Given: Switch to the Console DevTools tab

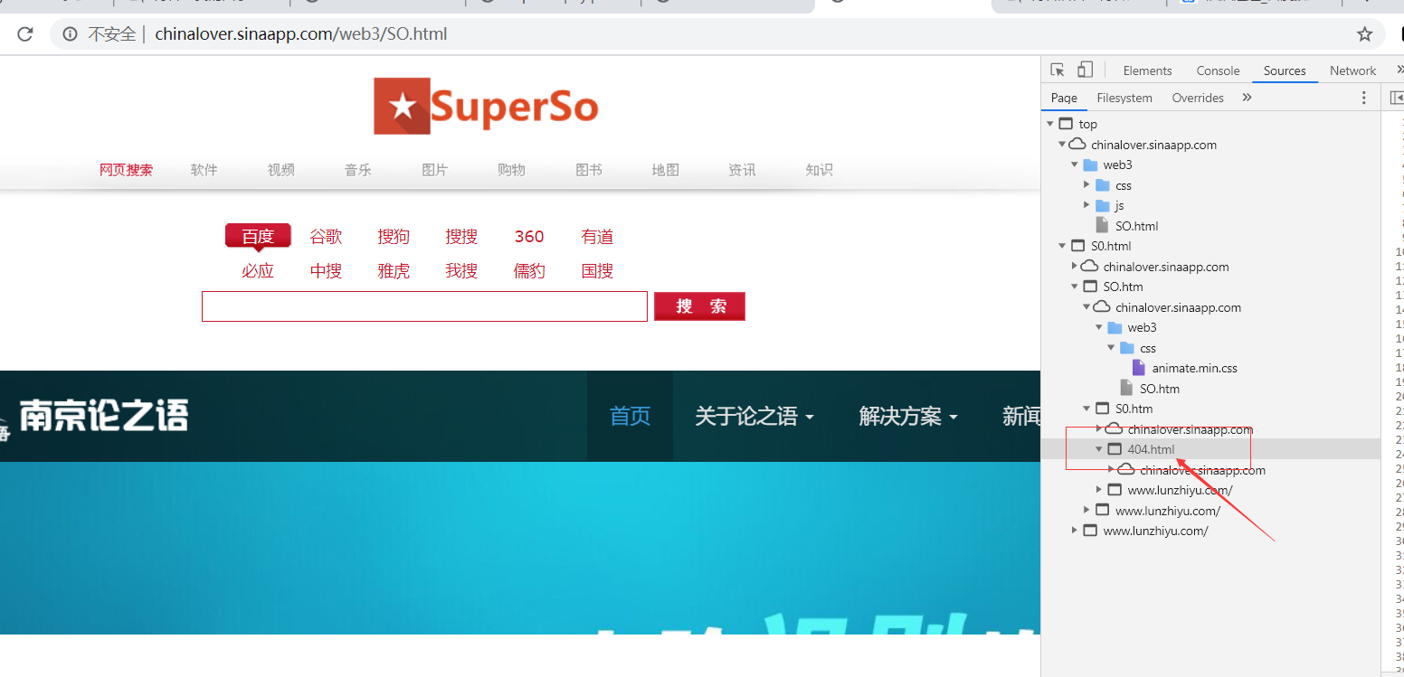Looking at the screenshot, I should coord(1218,71).
